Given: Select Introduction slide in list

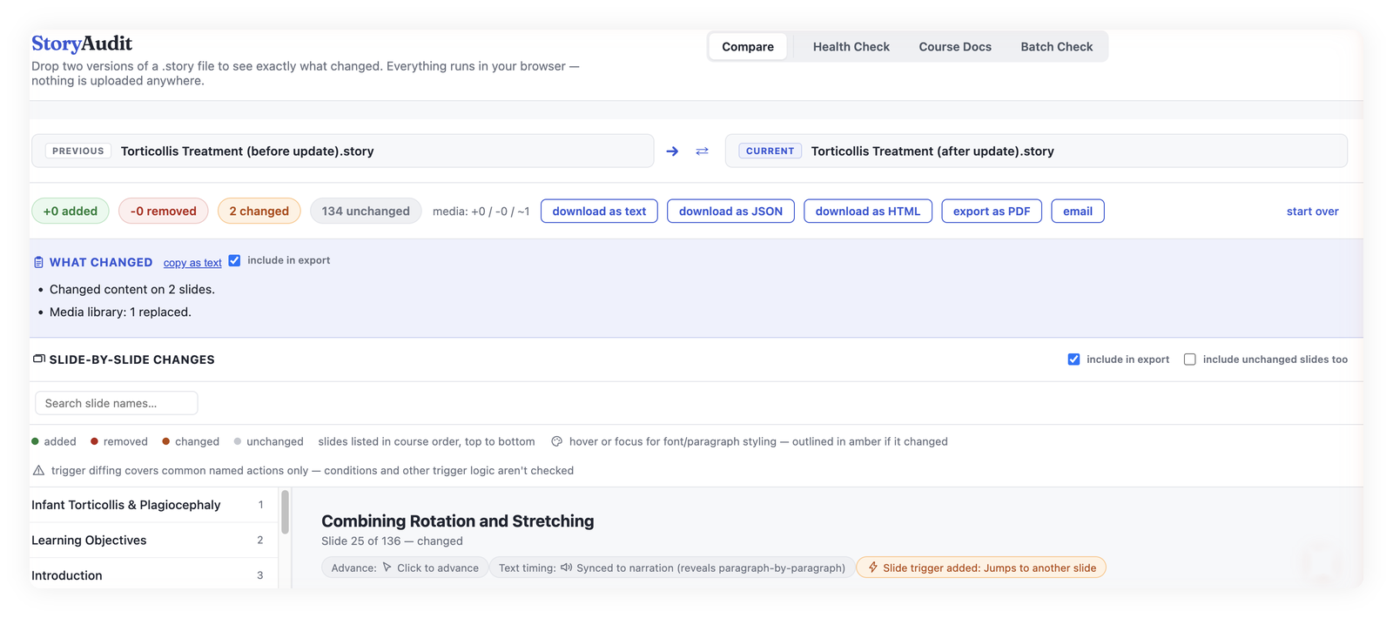Looking at the screenshot, I should (x=153, y=575).
